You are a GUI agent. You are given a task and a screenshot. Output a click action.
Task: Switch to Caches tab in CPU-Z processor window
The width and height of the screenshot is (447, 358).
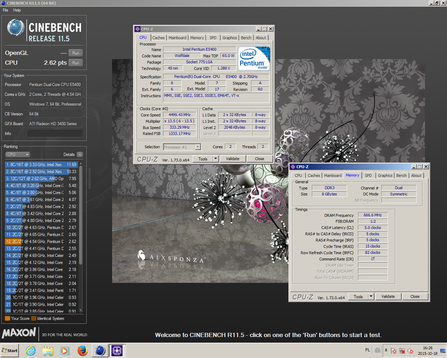click(x=159, y=38)
